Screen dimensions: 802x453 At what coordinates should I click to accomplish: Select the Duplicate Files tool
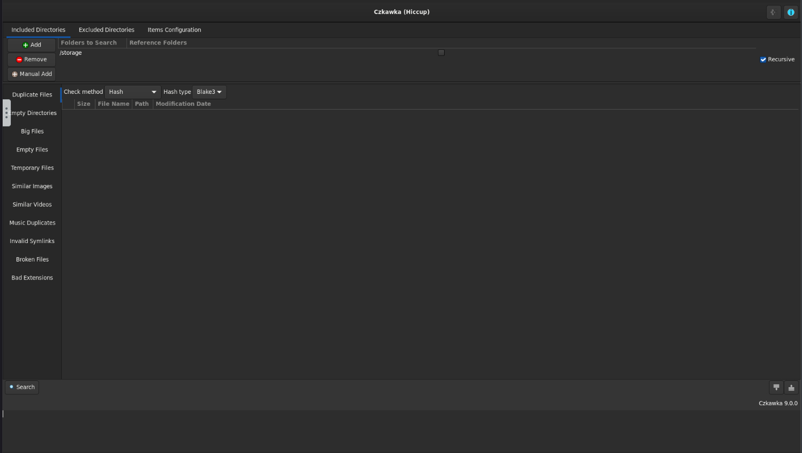pos(33,95)
